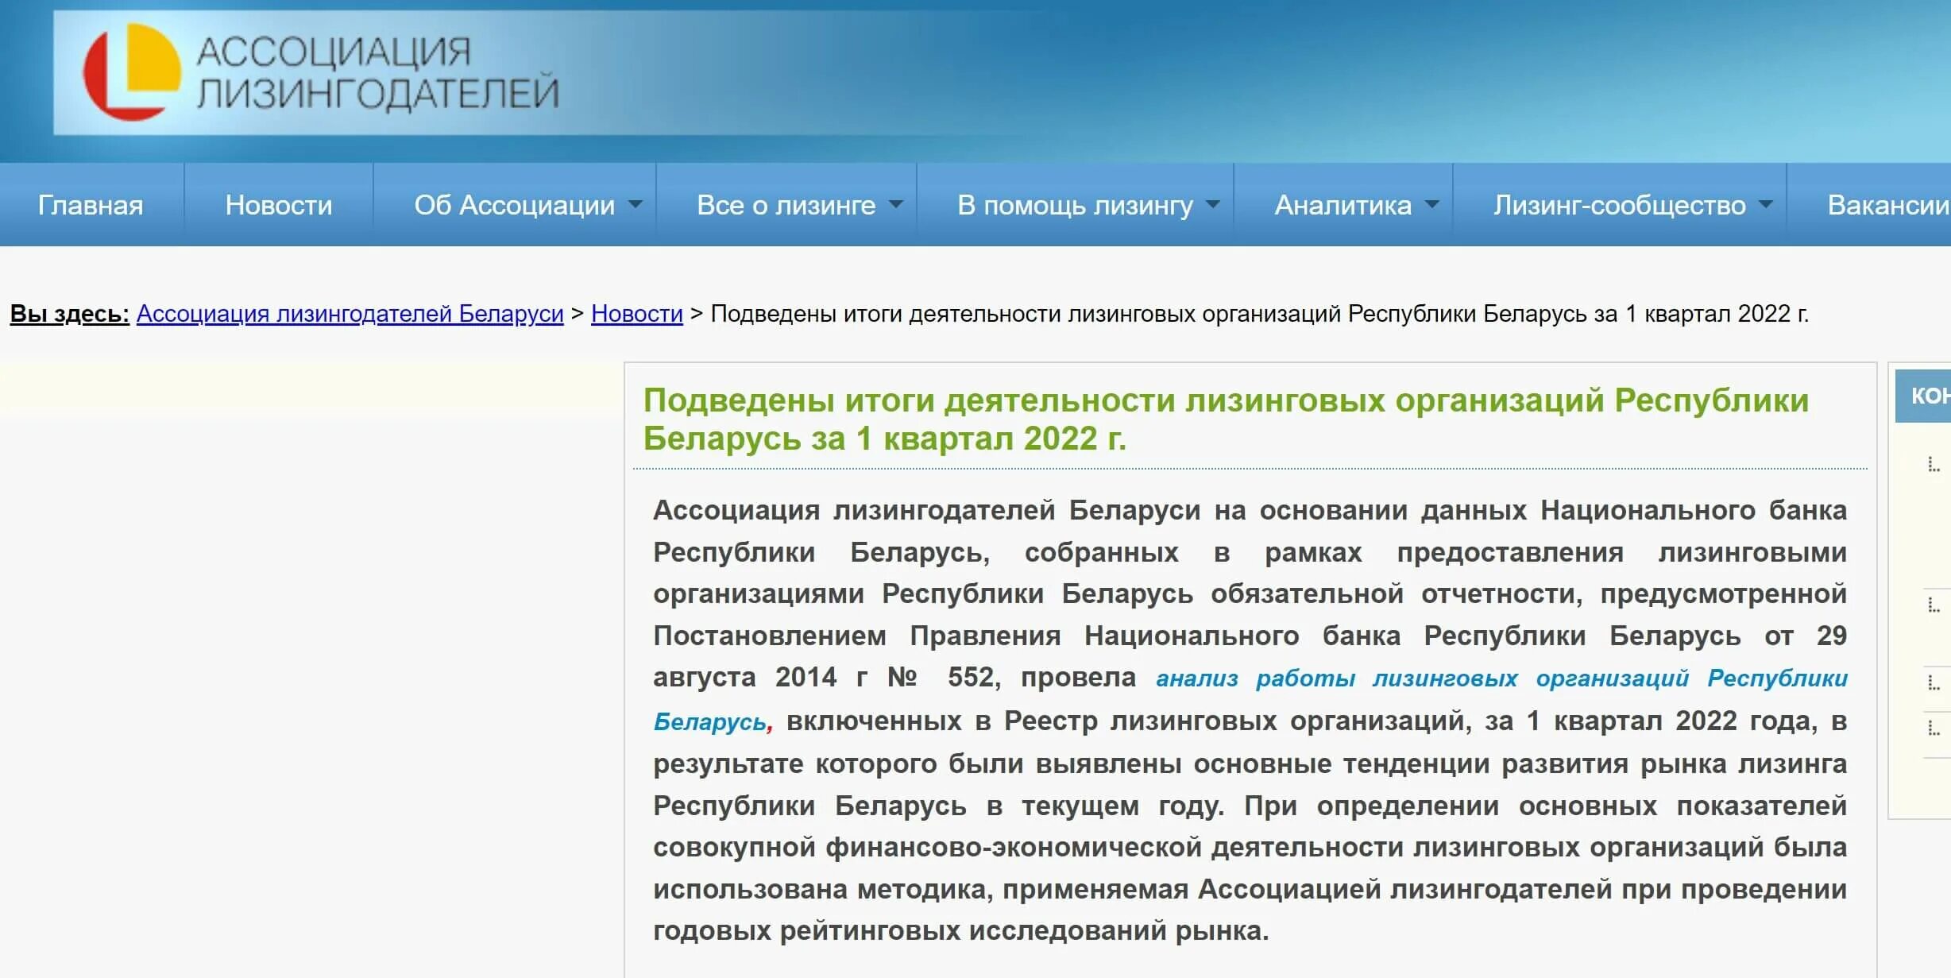Viewport: 1951px width, 978px height.
Task: Open the Все о лизинге menu item
Action: click(786, 205)
